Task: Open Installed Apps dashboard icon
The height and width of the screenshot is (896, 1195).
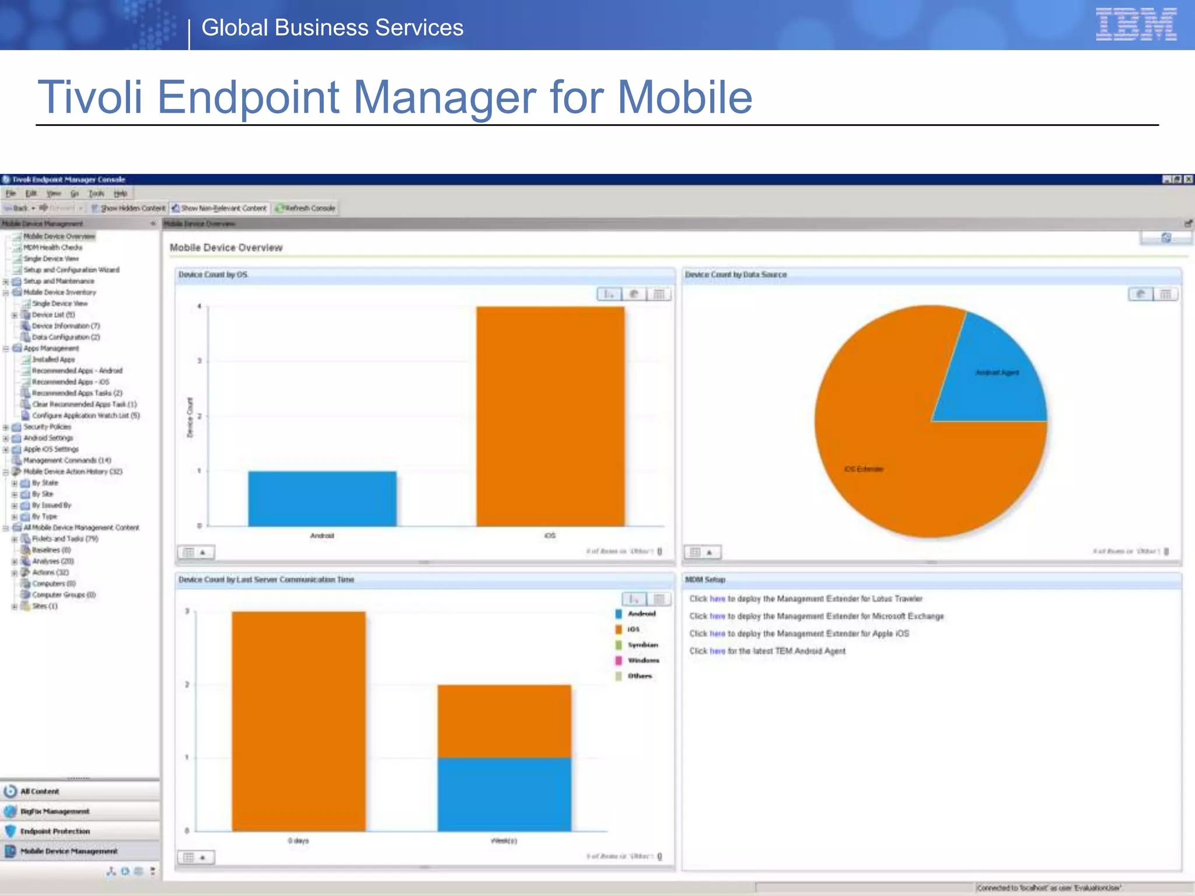Action: click(26, 360)
